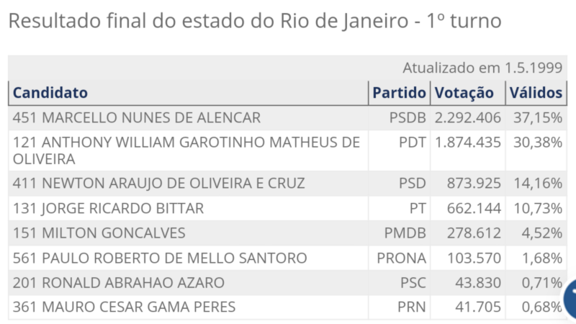Select the Mauro Cesar Gama Peres row

(x=287, y=307)
